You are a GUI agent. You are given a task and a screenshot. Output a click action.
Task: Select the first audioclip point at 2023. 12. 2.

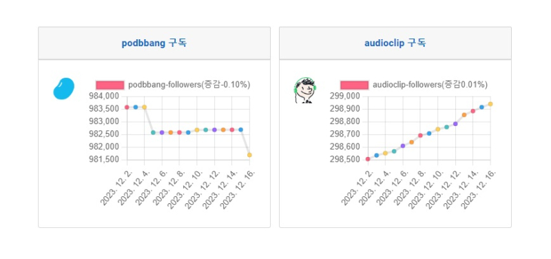(x=368, y=159)
